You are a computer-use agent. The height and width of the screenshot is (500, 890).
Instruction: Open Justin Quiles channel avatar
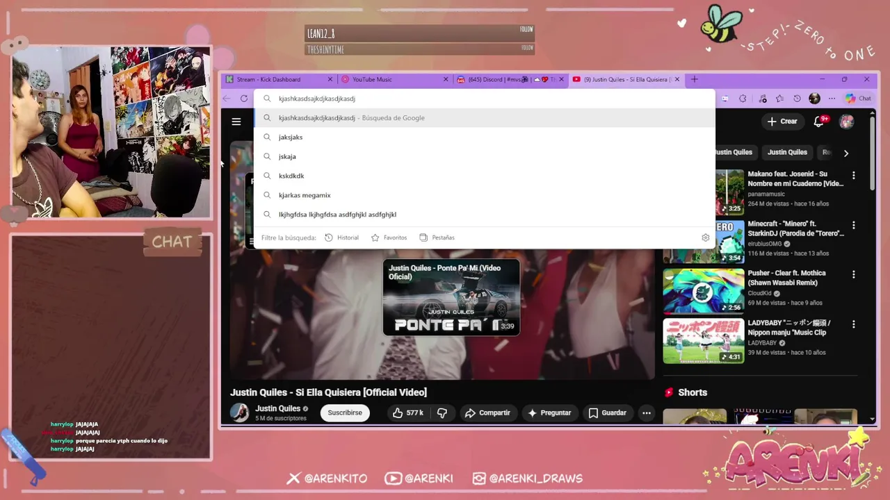point(240,412)
